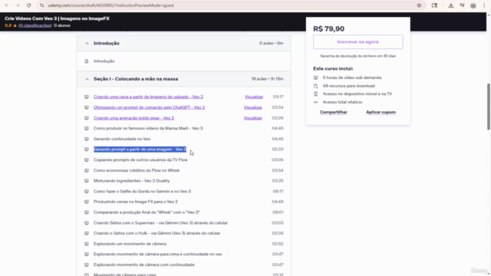Click video icon beside Gerando prompt lecture
This screenshot has width=491, height=276.
pos(87,149)
